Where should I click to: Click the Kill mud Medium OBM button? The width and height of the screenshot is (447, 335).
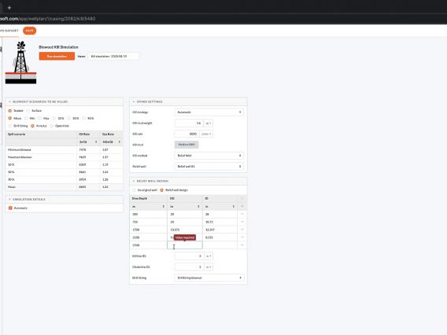[187, 145]
